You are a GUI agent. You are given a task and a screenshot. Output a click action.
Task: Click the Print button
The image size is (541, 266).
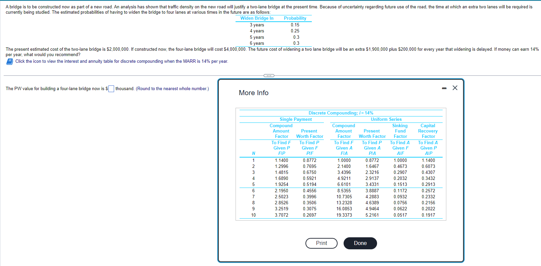[322, 243]
